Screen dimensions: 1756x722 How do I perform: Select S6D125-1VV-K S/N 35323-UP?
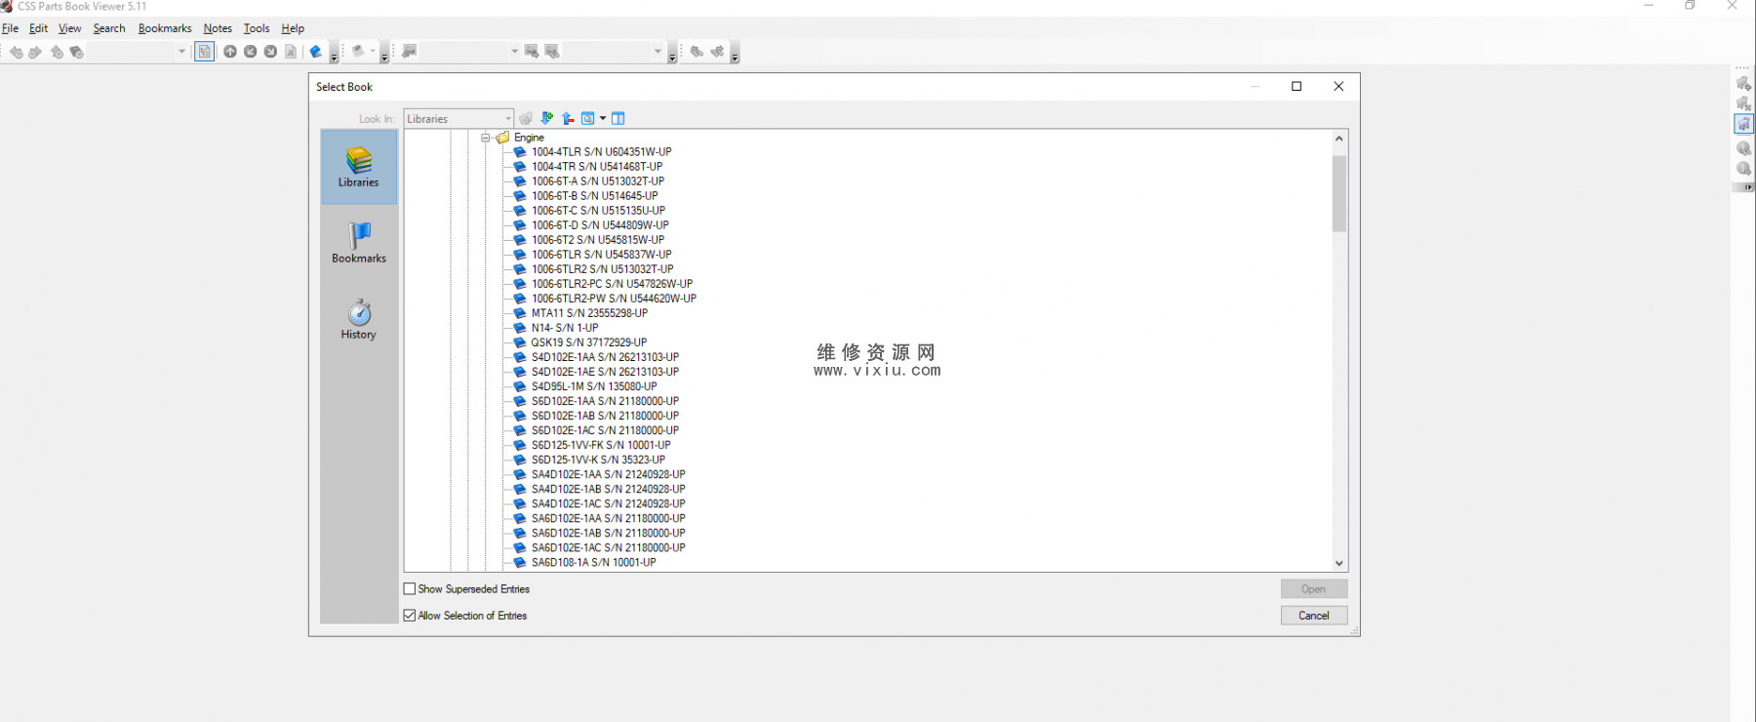[x=598, y=460]
